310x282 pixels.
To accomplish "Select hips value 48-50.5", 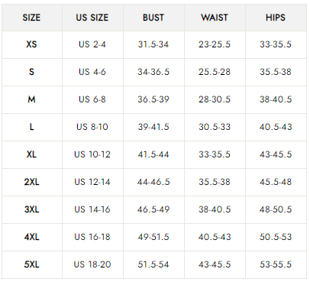I will pyautogui.click(x=276, y=209).
